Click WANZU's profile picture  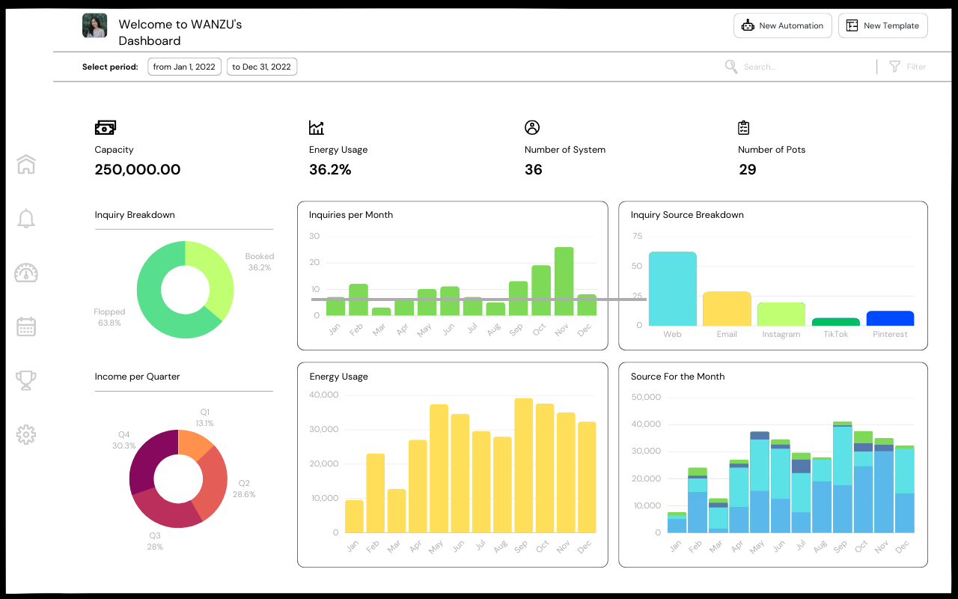click(x=94, y=25)
